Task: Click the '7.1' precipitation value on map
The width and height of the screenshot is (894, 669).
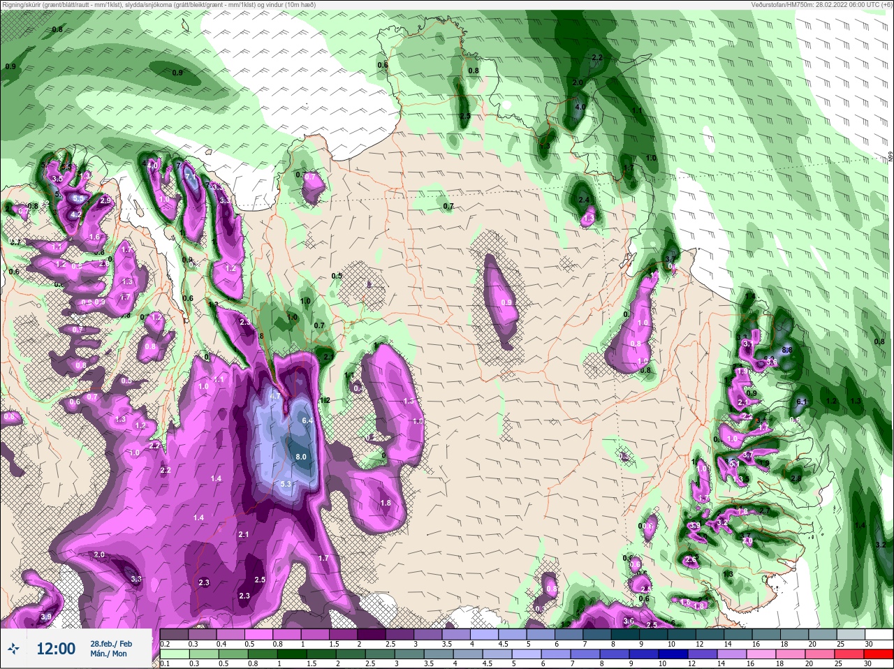Action: pos(191,178)
